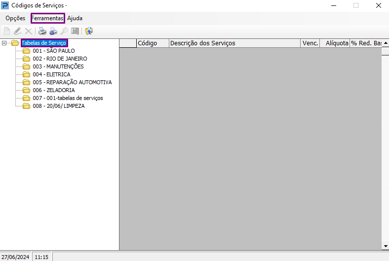Image resolution: width=389 pixels, height=261 pixels.
Task: Click the magnifying glass search icon
Action: point(64,31)
